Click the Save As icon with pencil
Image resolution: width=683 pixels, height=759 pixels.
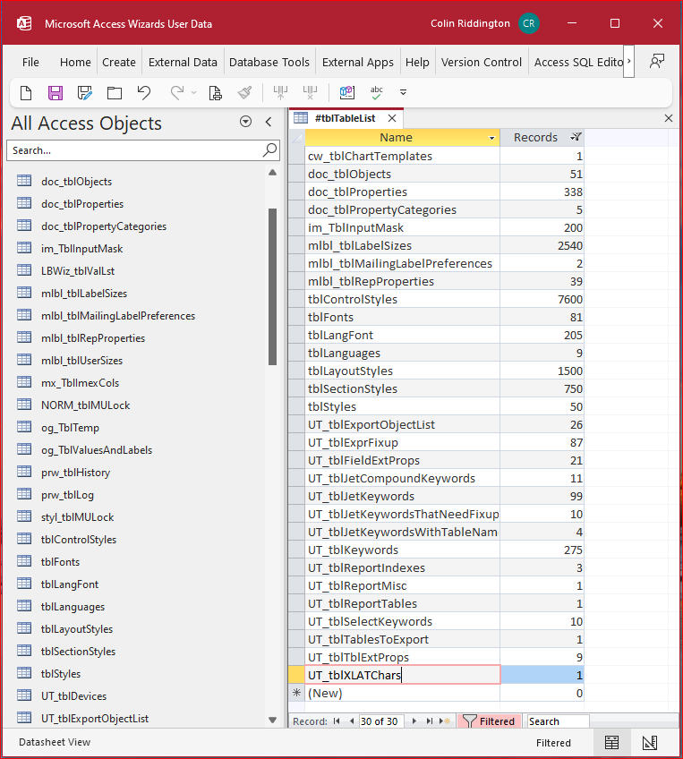point(85,92)
